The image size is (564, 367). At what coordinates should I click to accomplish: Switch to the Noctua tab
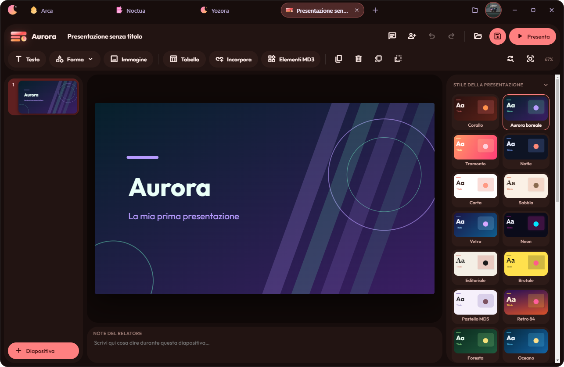[x=131, y=10]
